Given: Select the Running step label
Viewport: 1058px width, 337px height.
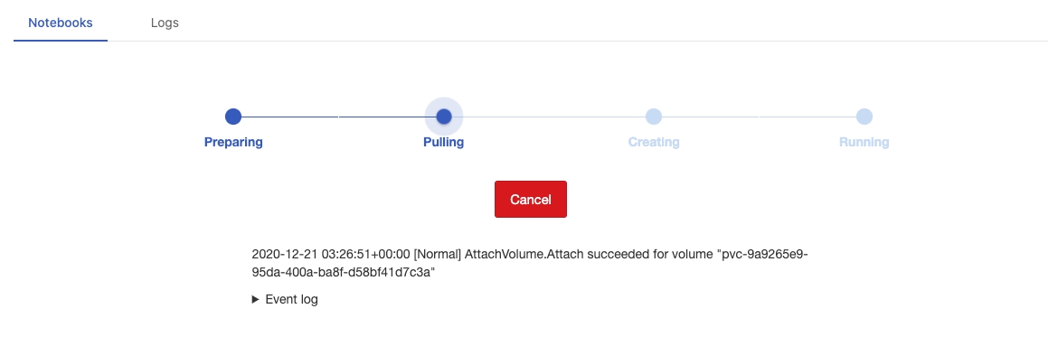Looking at the screenshot, I should (x=864, y=142).
